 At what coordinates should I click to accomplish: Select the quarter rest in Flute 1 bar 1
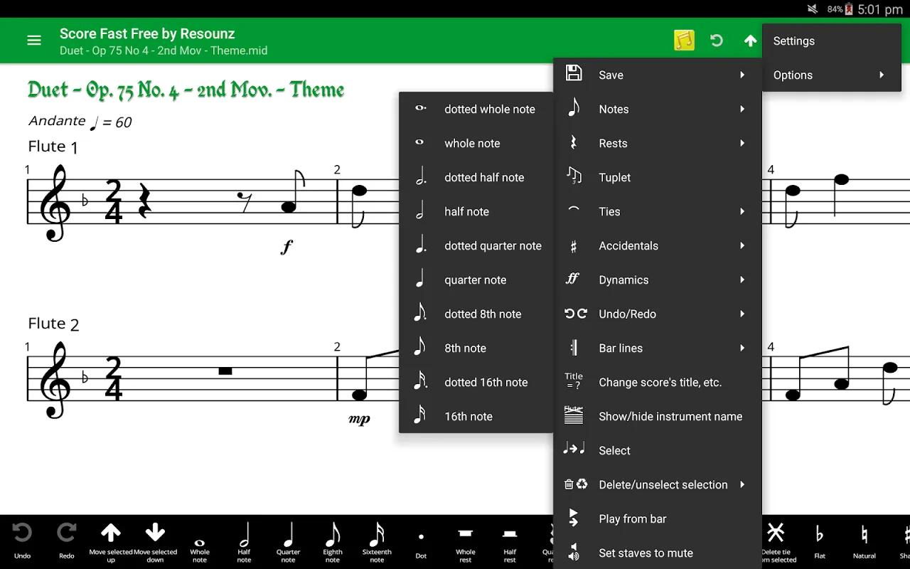144,201
